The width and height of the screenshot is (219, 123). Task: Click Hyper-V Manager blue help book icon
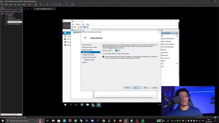pyautogui.click(x=85, y=27)
